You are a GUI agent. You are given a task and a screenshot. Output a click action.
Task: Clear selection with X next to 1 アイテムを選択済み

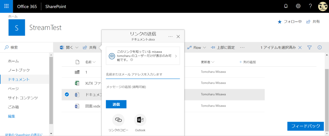point(300,48)
